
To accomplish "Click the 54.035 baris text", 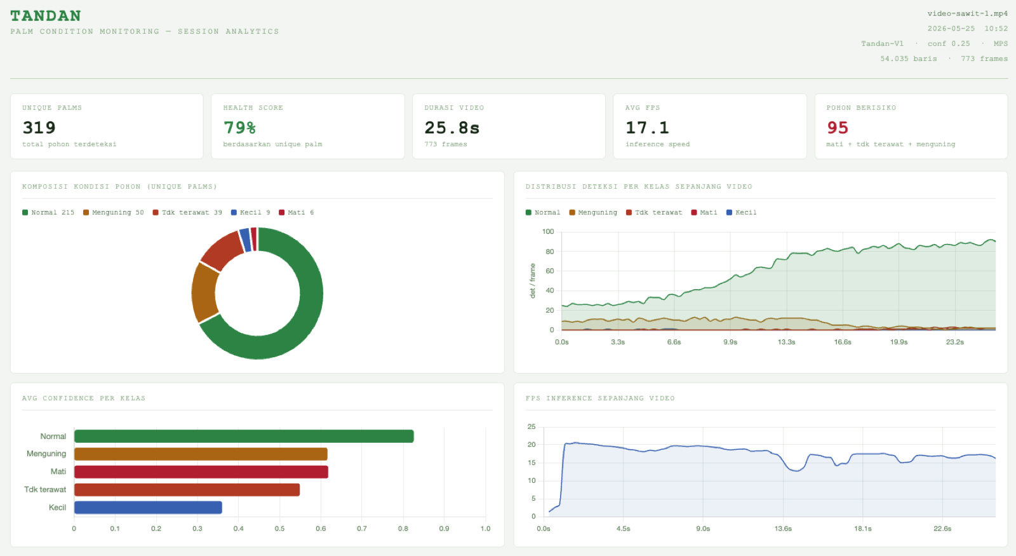I will click(x=909, y=58).
